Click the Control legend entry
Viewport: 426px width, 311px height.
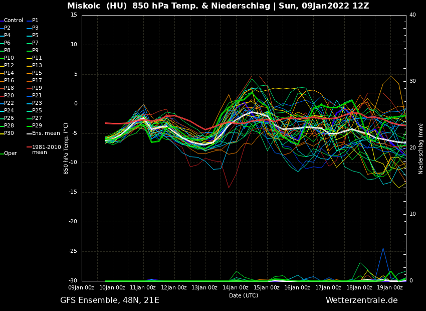[14, 21]
